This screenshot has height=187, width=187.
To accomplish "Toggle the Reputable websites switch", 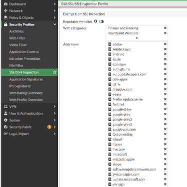I will pyautogui.click(x=101, y=21).
